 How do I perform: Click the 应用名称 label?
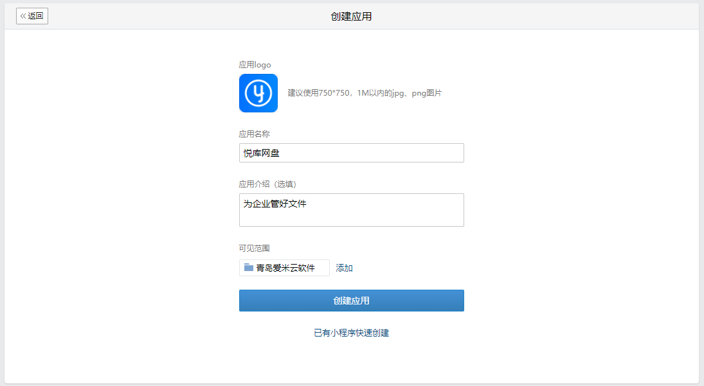point(254,134)
